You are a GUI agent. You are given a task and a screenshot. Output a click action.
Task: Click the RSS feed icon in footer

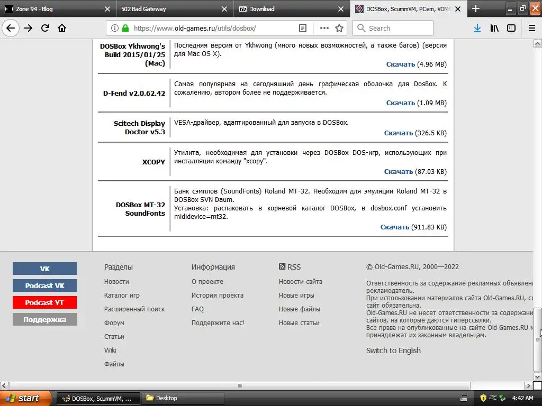[282, 266]
